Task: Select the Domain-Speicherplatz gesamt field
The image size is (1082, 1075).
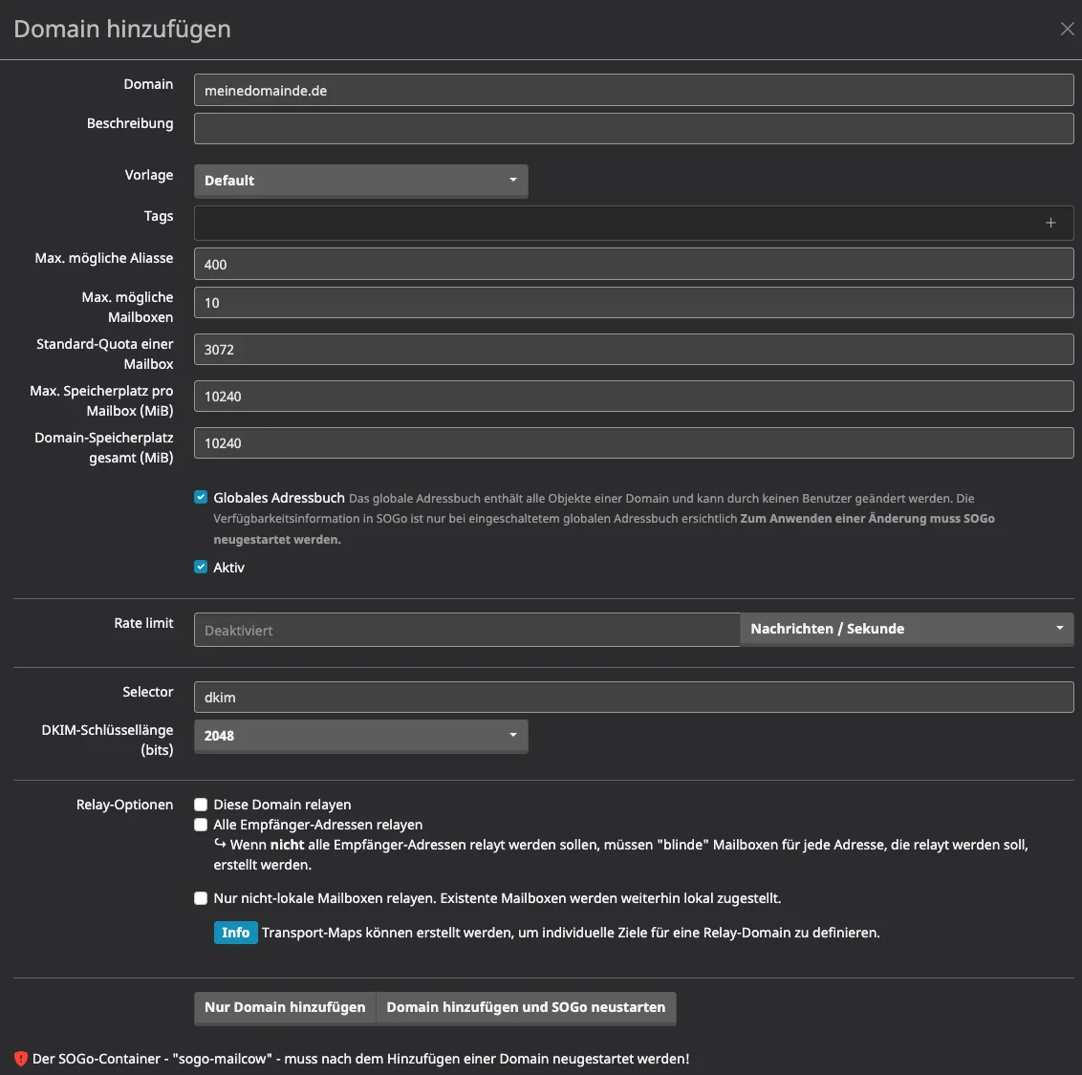Action: click(634, 443)
